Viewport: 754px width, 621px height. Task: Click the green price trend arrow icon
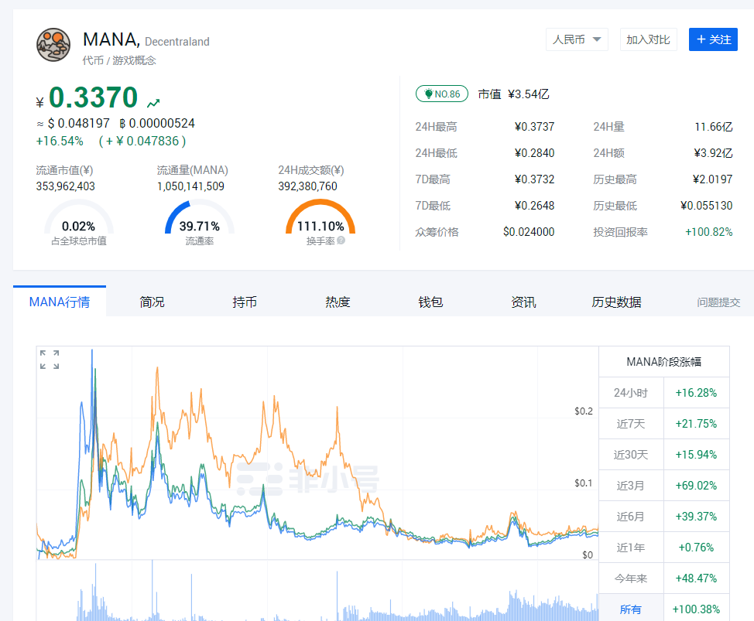point(153,103)
